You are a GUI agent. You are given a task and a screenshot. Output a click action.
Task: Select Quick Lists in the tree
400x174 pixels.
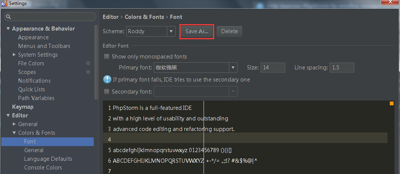click(x=31, y=89)
